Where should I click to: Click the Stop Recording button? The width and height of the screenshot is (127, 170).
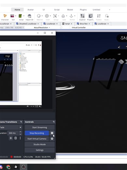pyautogui.click(x=37, y=133)
